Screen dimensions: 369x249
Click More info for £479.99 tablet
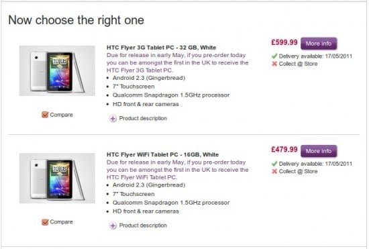coord(319,151)
